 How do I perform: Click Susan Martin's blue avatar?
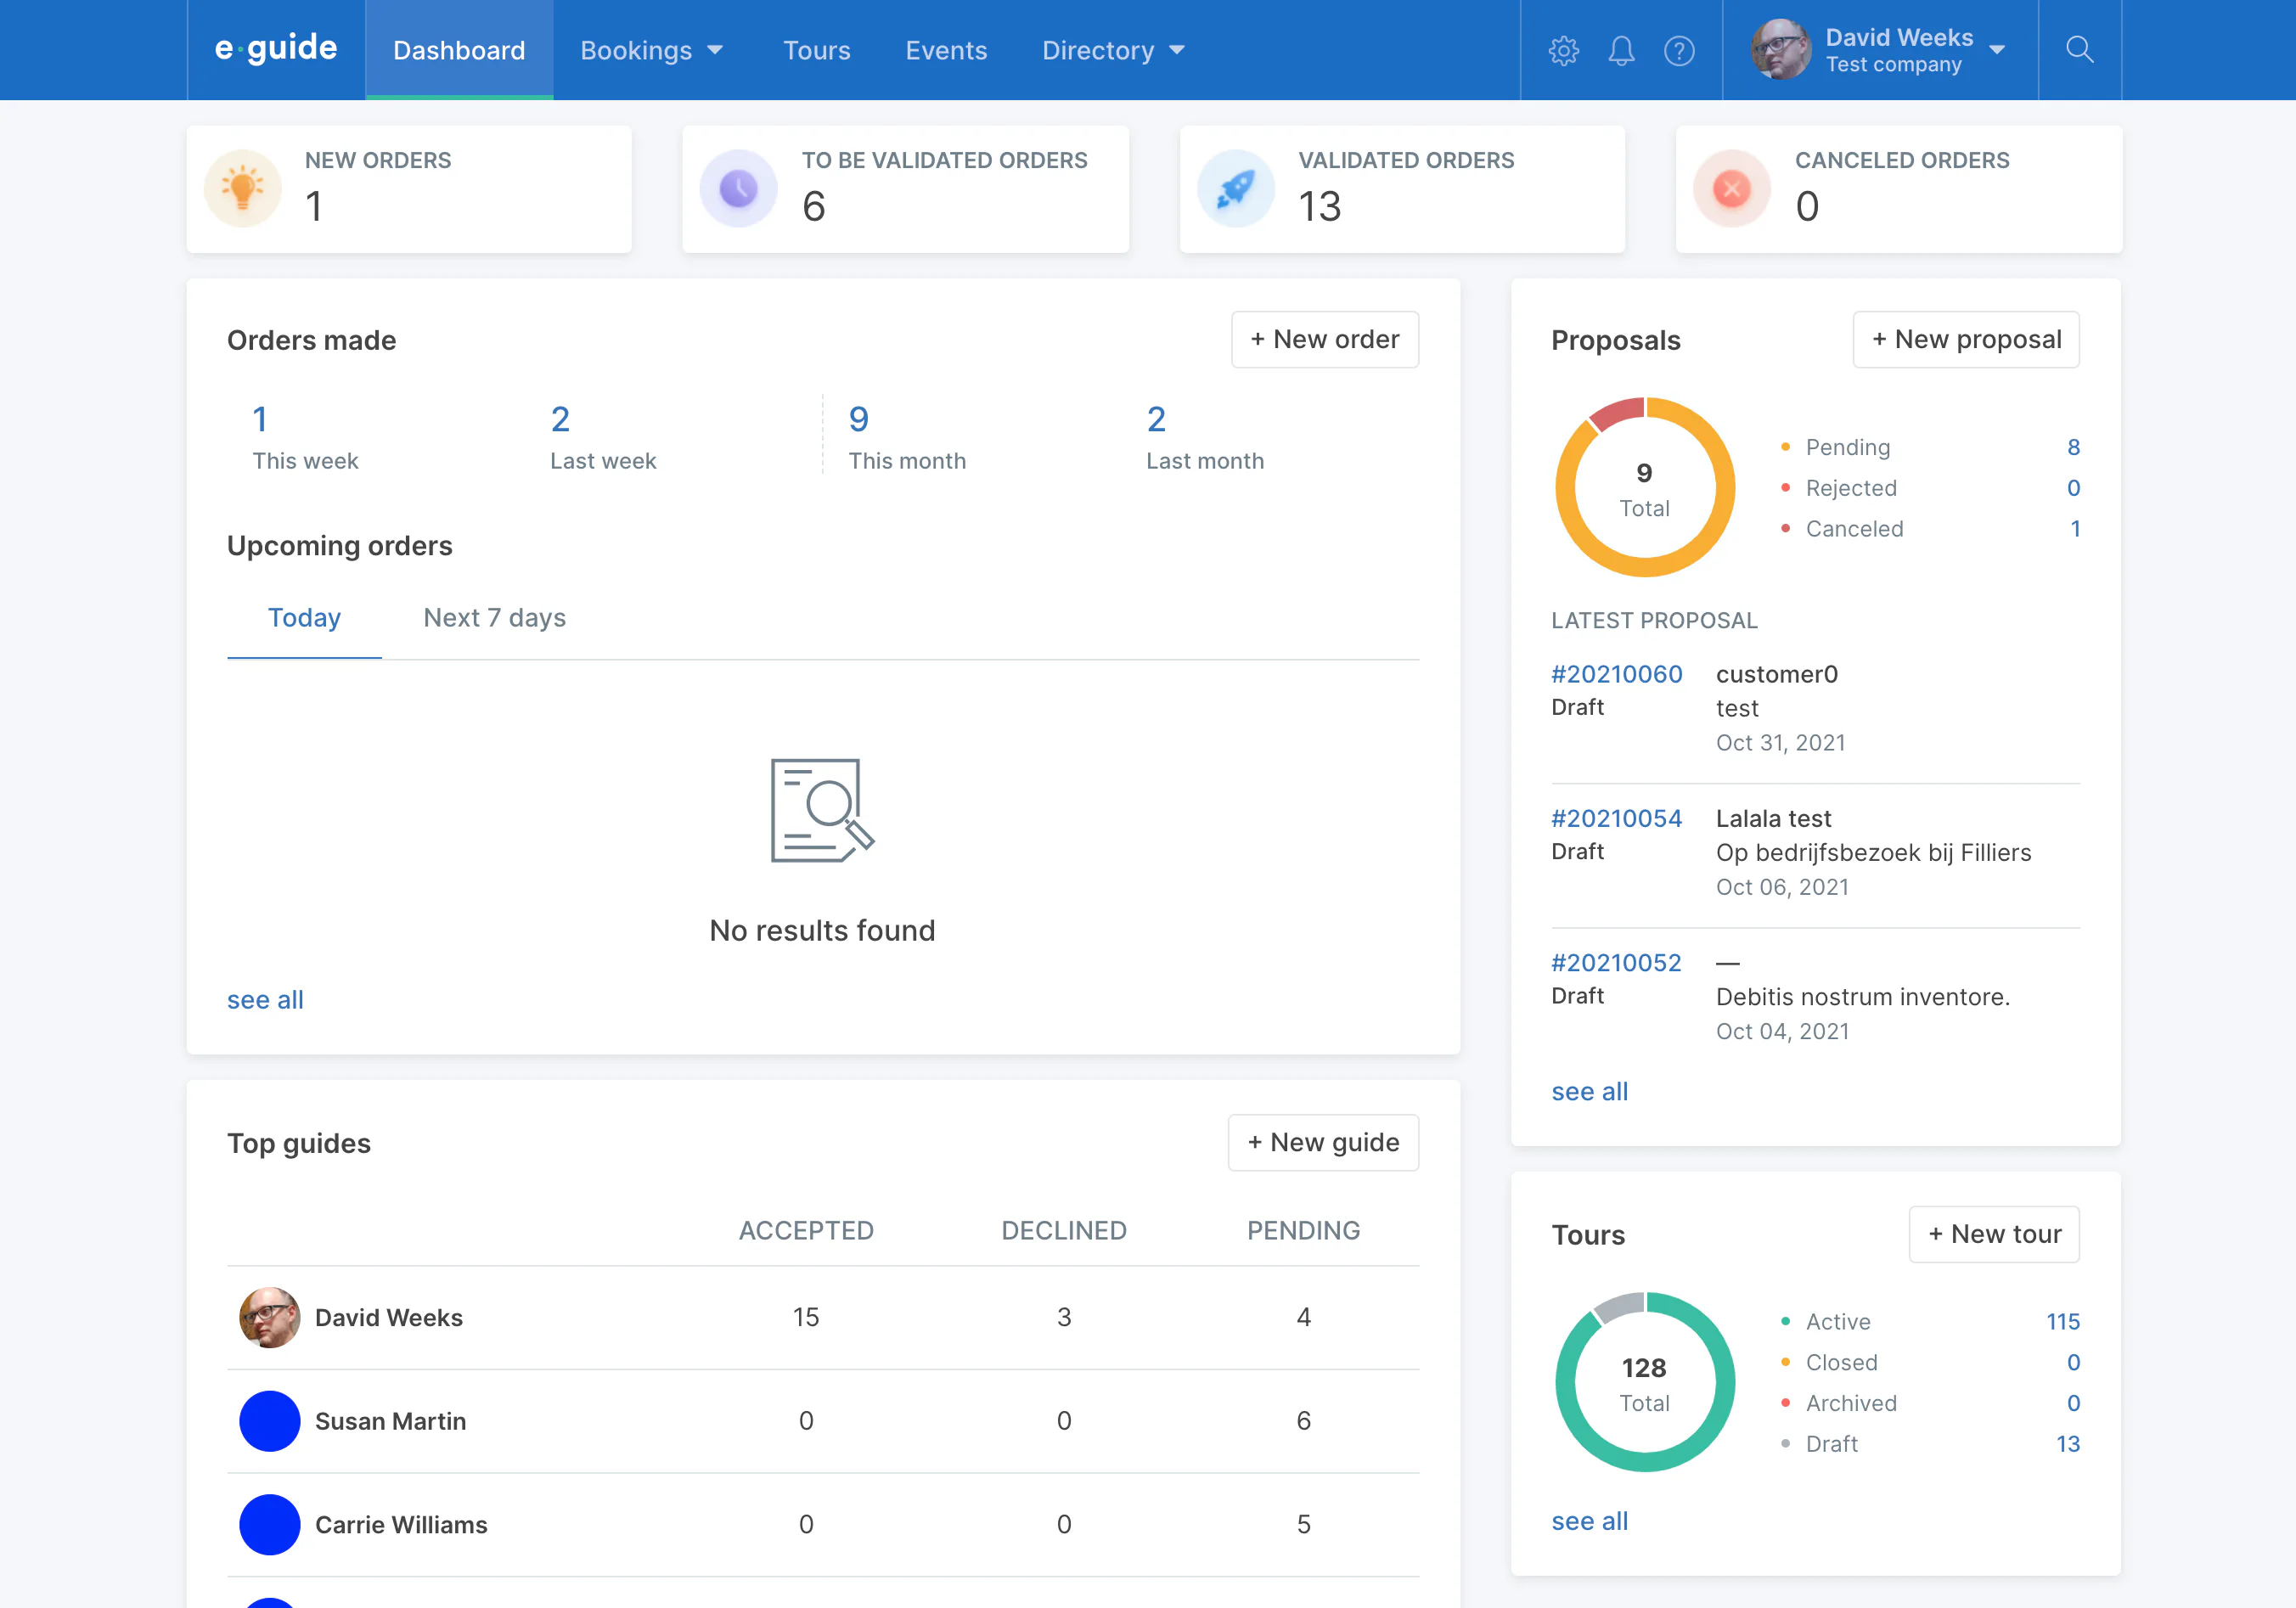coord(270,1421)
